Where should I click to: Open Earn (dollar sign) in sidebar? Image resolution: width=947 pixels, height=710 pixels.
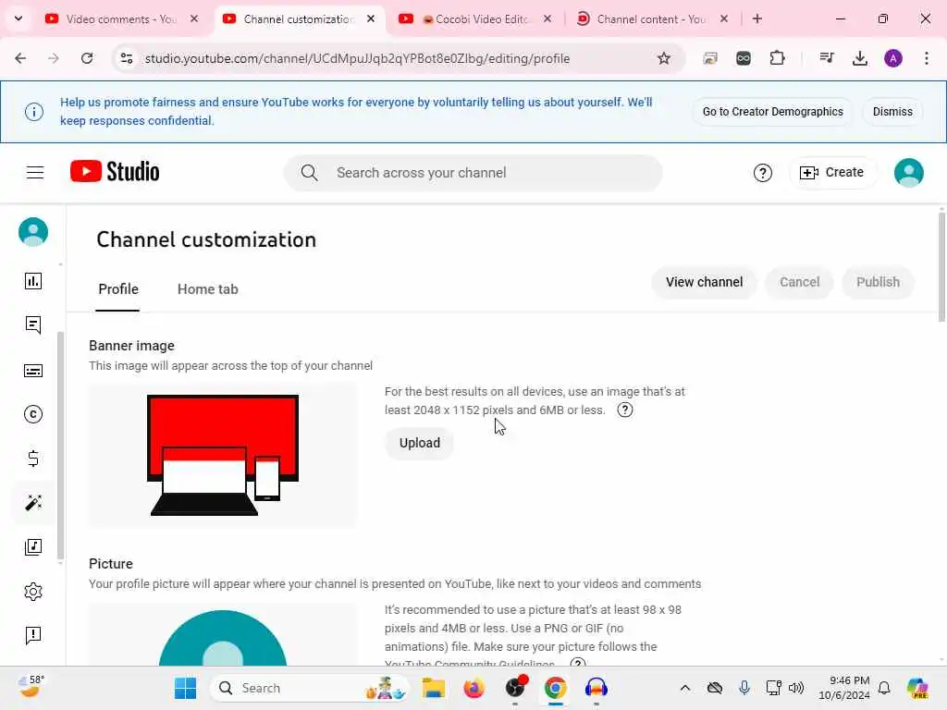(x=33, y=459)
